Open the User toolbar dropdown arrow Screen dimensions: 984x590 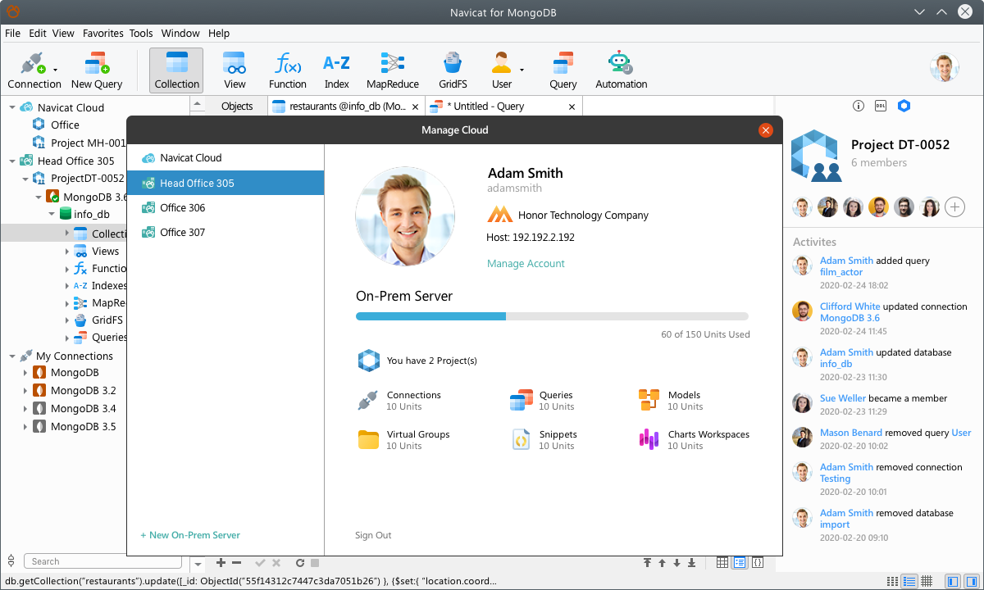click(522, 70)
